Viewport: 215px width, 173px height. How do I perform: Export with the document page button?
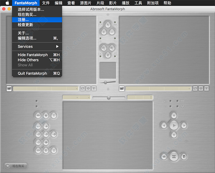pos(184,157)
